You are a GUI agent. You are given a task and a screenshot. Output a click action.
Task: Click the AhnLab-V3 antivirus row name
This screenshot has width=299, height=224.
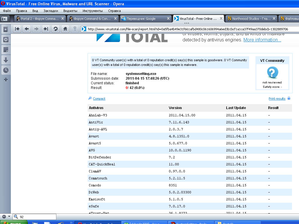(x=98, y=115)
